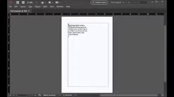174x97 pixels.
Task: Open the Edit menu
Action: [16, 6]
